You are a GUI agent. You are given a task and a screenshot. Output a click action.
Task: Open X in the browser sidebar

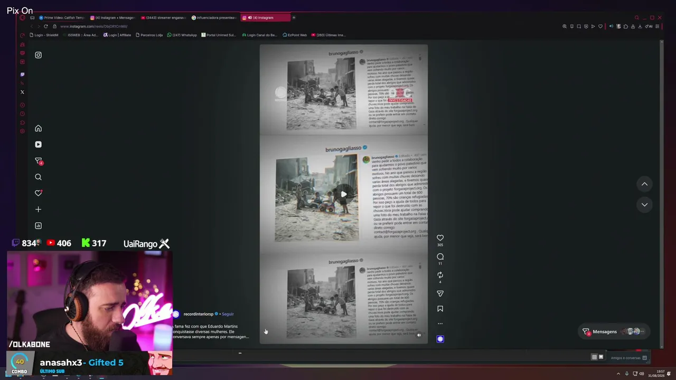click(x=22, y=92)
